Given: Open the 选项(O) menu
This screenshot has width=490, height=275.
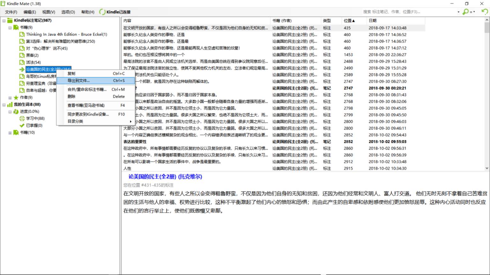Looking at the screenshot, I should click(x=68, y=12).
